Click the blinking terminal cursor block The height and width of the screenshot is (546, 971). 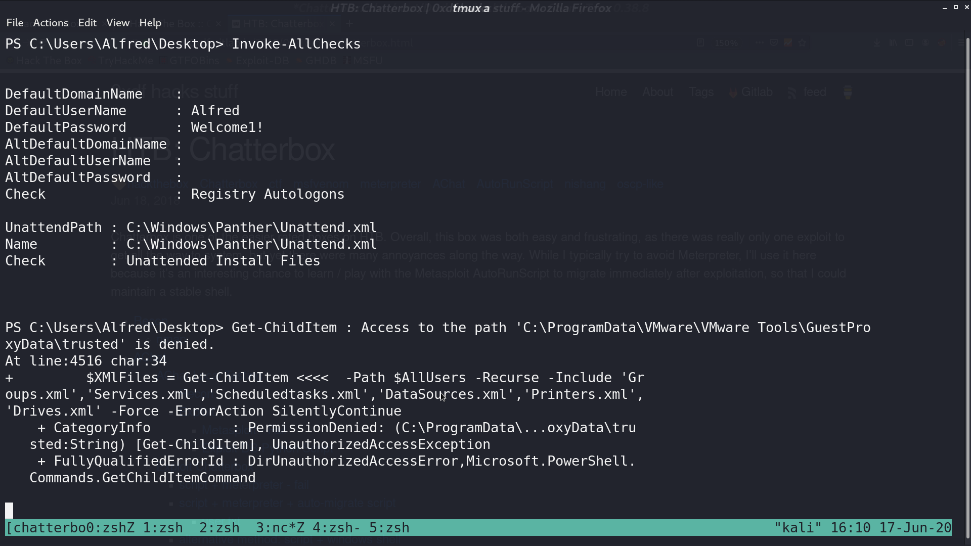click(9, 511)
